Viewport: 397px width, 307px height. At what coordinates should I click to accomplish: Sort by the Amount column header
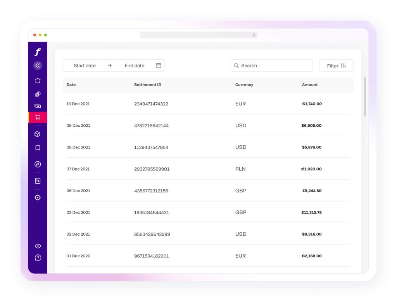click(310, 85)
